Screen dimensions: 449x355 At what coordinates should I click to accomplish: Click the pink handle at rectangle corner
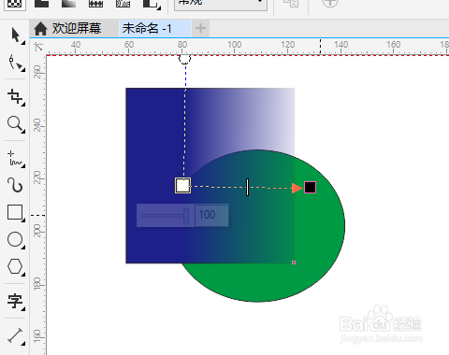pyautogui.click(x=294, y=263)
